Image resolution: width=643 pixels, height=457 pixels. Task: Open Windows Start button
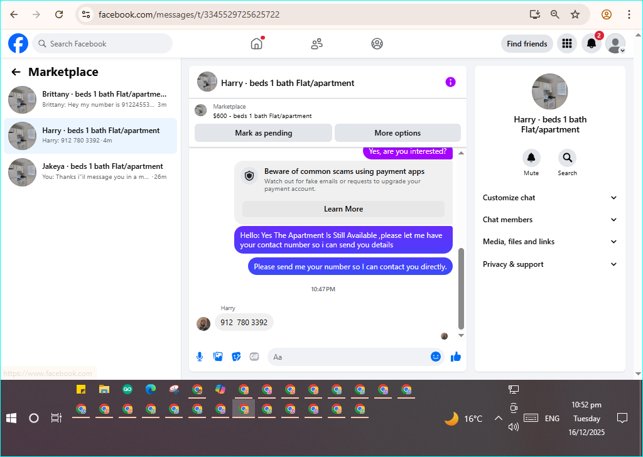tap(11, 418)
